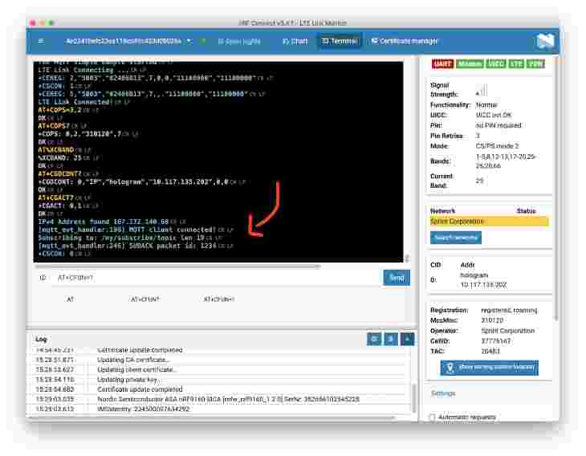The width and height of the screenshot is (586, 456).
Task: Select the Sprint Corporation network row
Action: pyautogui.click(x=489, y=222)
